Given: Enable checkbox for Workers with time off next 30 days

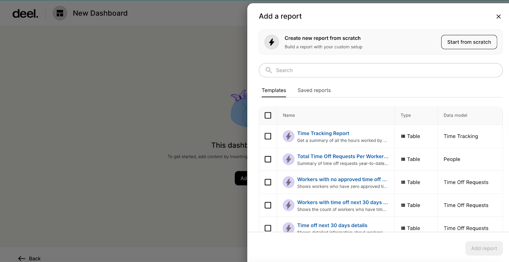Looking at the screenshot, I should (x=268, y=205).
